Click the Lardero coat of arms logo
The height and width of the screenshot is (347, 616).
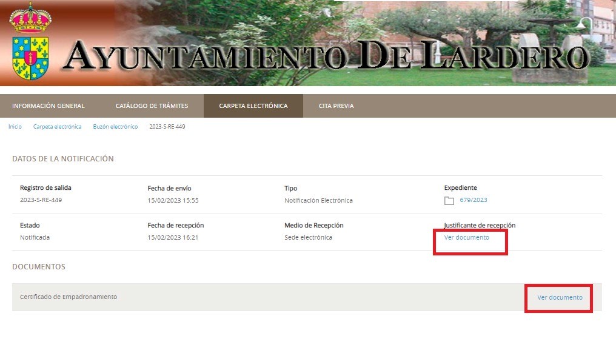click(30, 42)
